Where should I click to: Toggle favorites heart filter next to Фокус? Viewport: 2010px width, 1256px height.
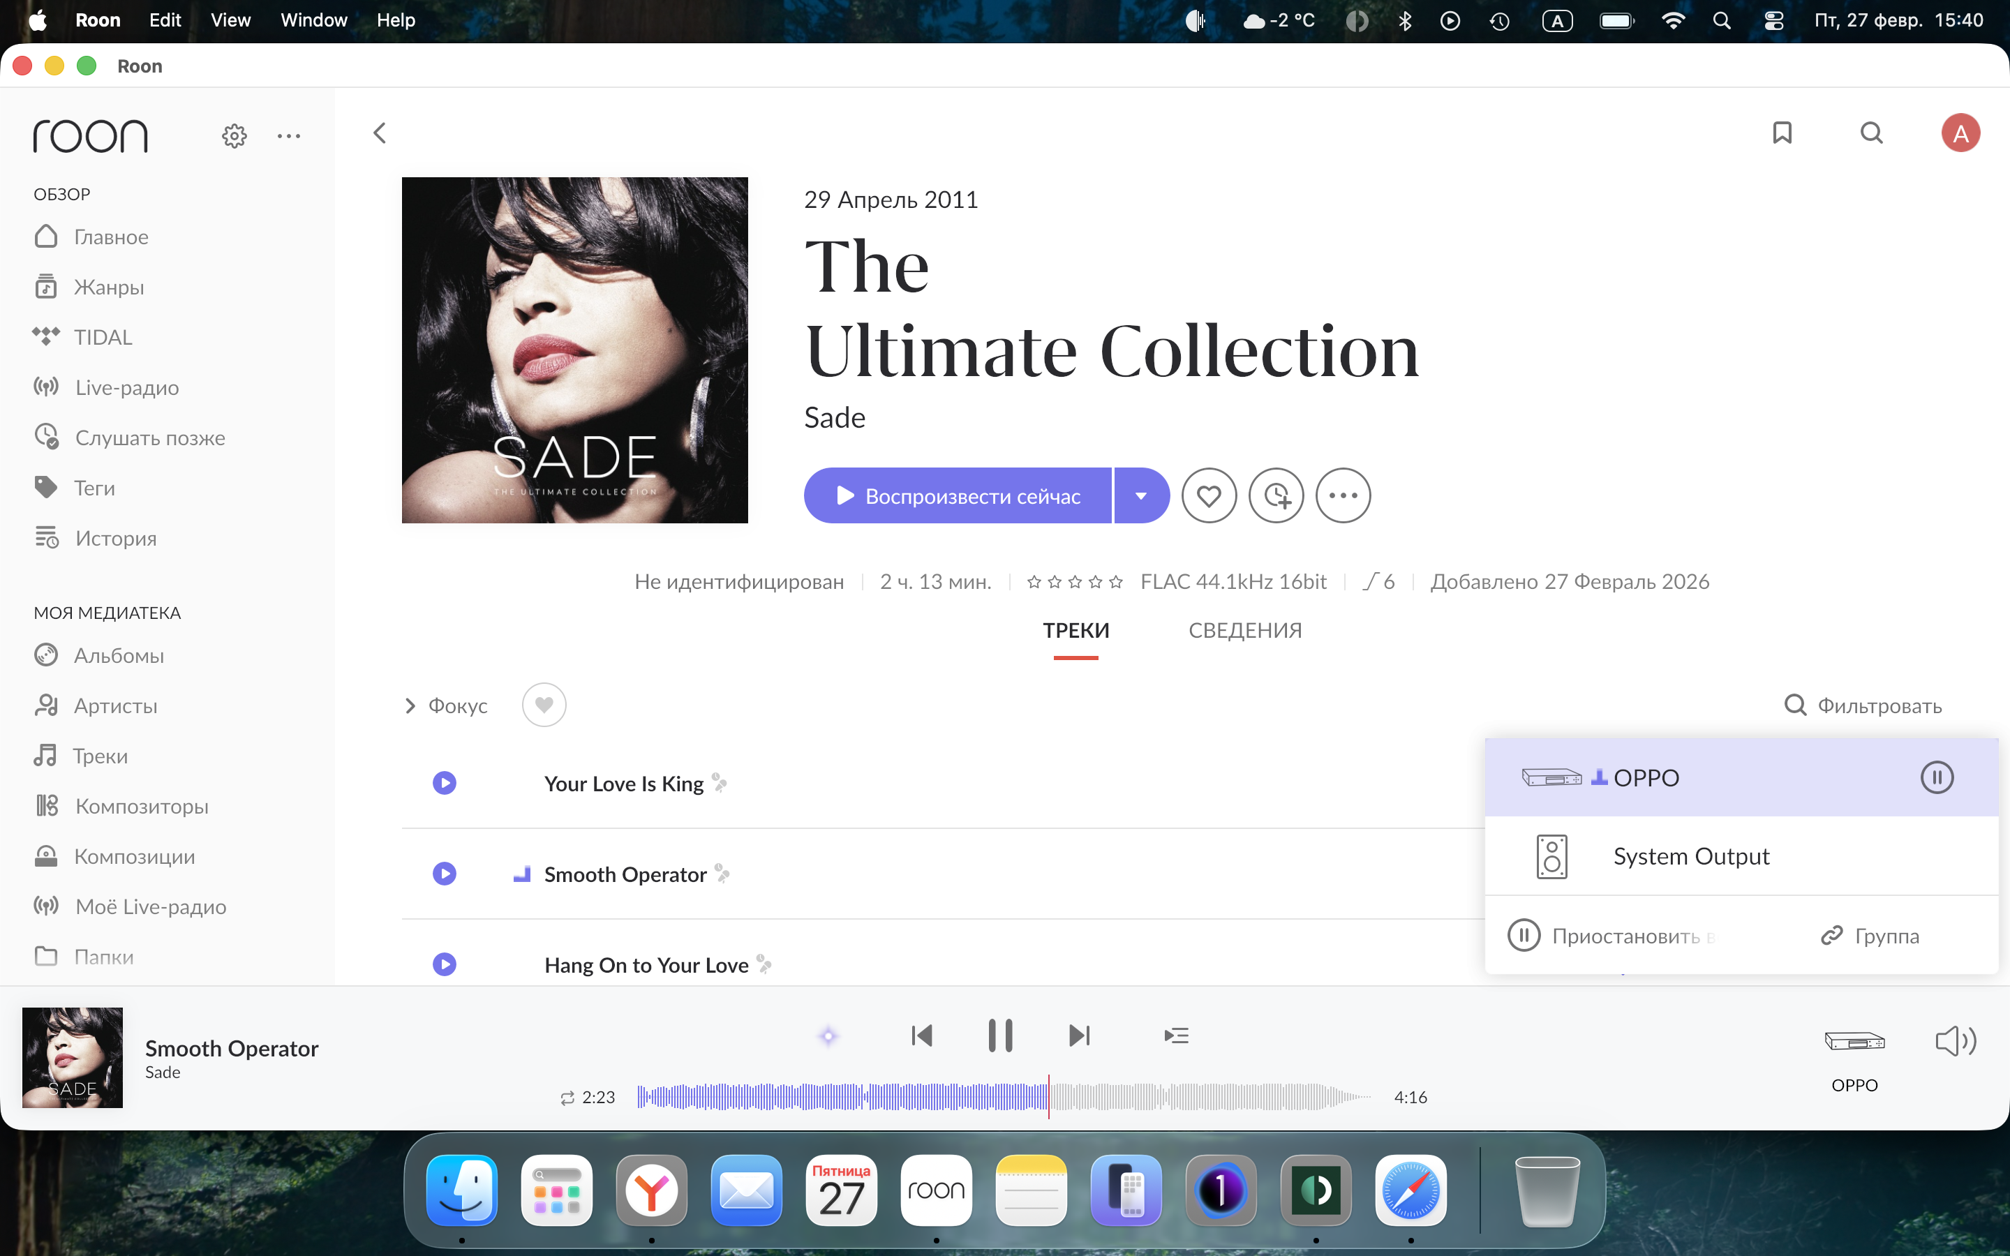[x=544, y=705]
